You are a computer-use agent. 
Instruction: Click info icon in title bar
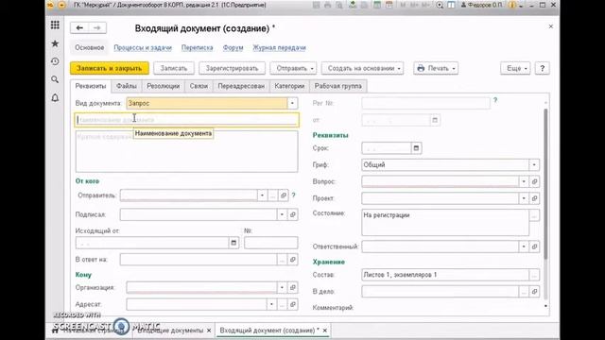coord(512,5)
